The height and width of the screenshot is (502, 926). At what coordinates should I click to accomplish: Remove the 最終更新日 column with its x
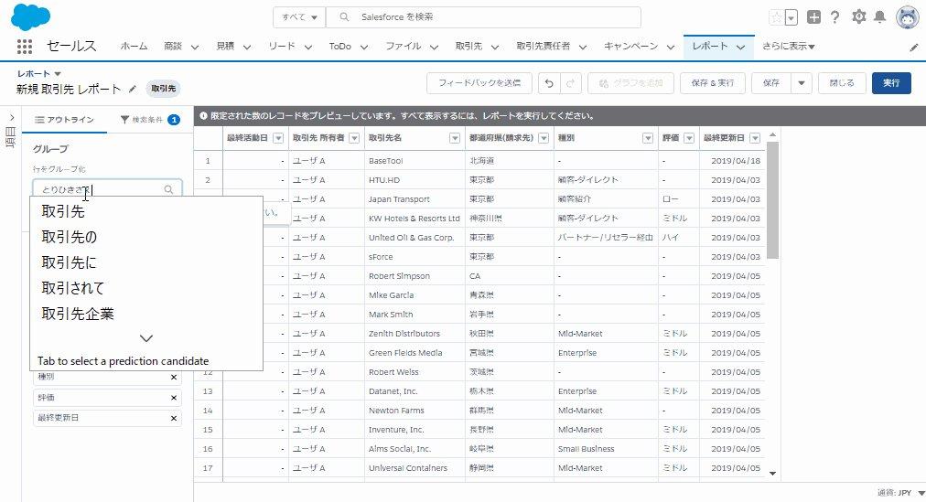[x=174, y=418]
